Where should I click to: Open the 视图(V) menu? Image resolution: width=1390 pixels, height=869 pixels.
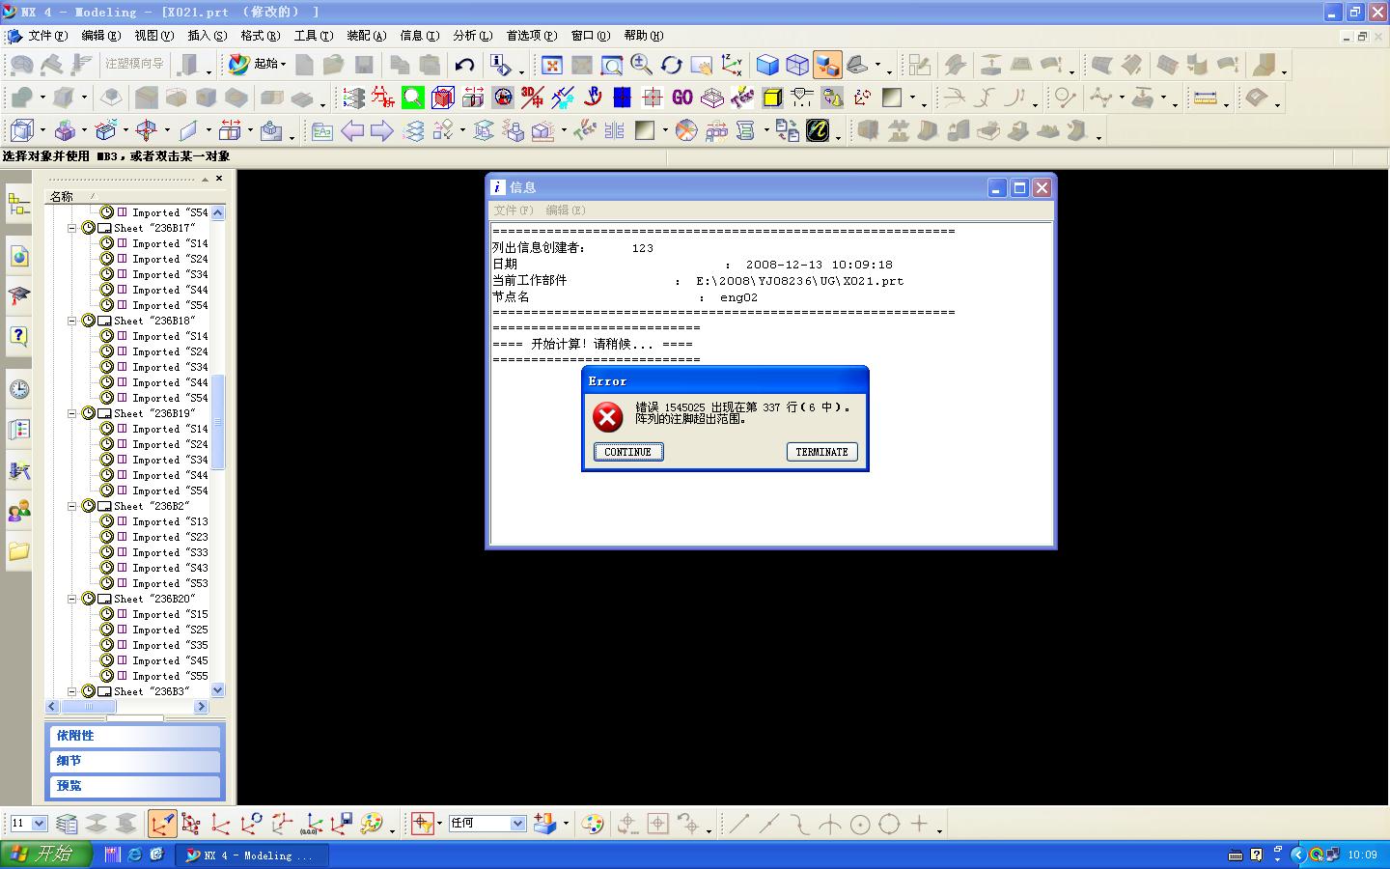click(x=153, y=36)
